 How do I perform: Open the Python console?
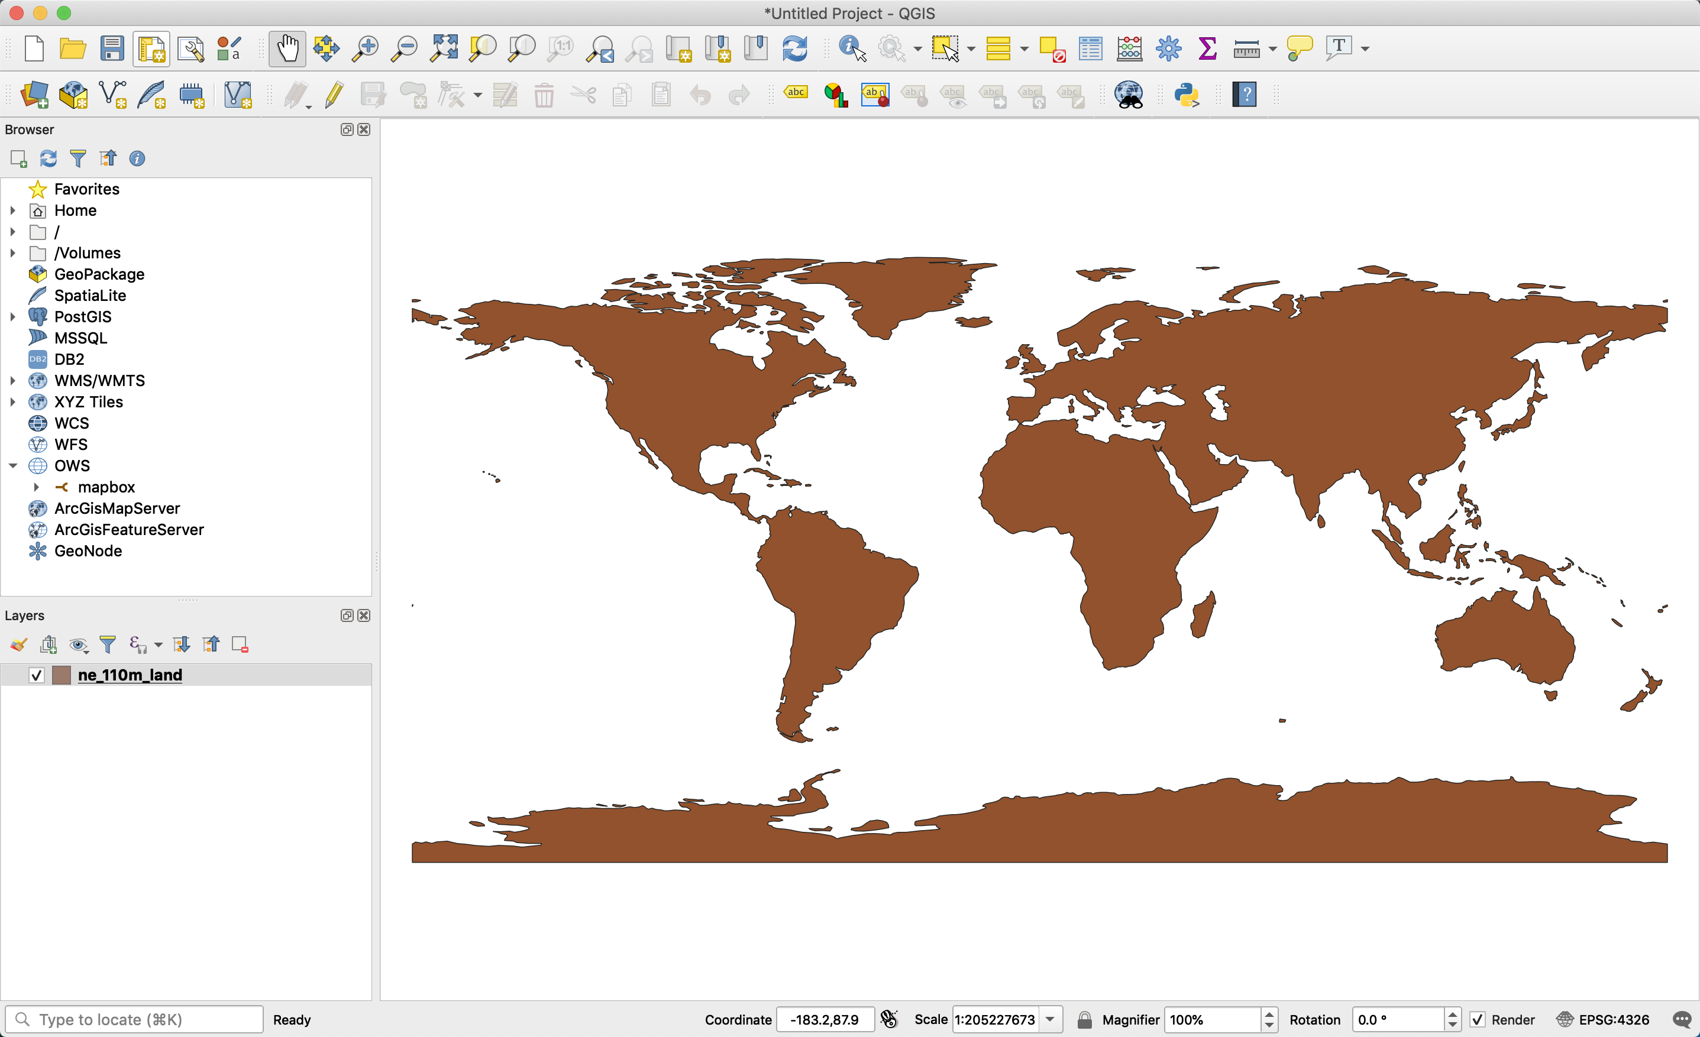tap(1187, 95)
